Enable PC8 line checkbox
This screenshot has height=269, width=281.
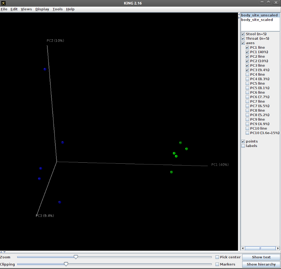(247, 110)
